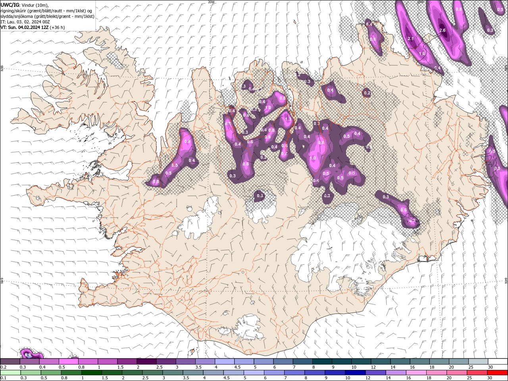Click top-row legend swatch between 0.2 and 0.3
This screenshot has width=508, height=381.
tap(11, 362)
